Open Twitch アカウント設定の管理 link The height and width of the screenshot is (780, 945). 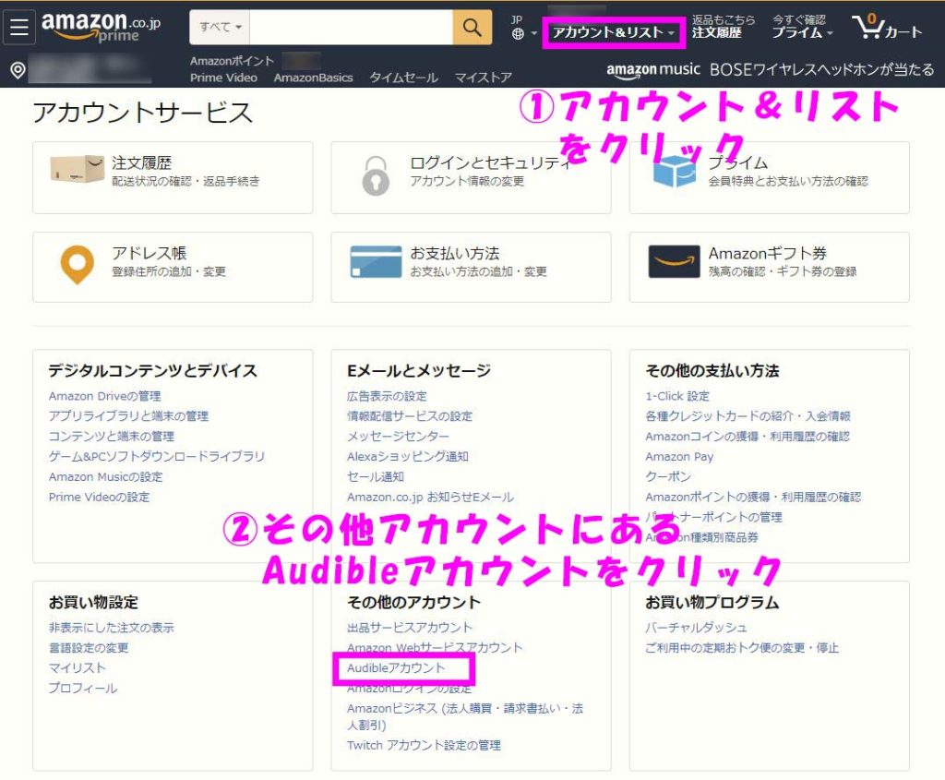[x=424, y=746]
